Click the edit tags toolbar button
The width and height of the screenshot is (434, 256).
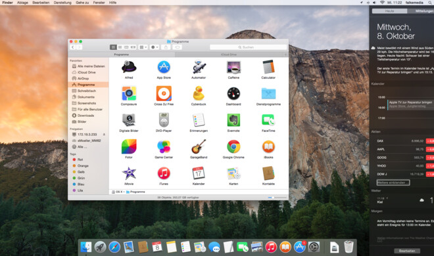coord(178,47)
